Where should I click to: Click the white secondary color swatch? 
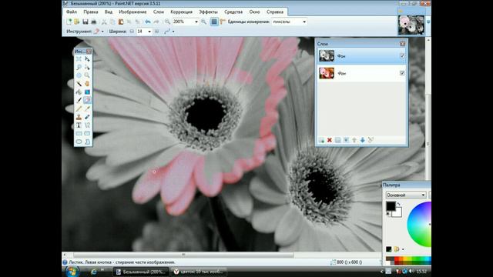398,213
